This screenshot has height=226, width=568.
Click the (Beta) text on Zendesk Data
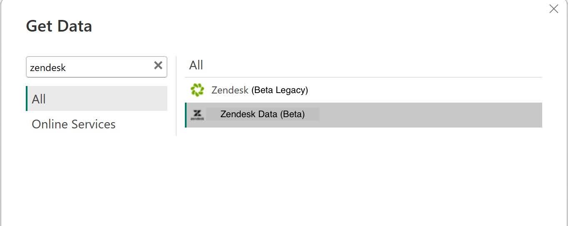pos(292,114)
